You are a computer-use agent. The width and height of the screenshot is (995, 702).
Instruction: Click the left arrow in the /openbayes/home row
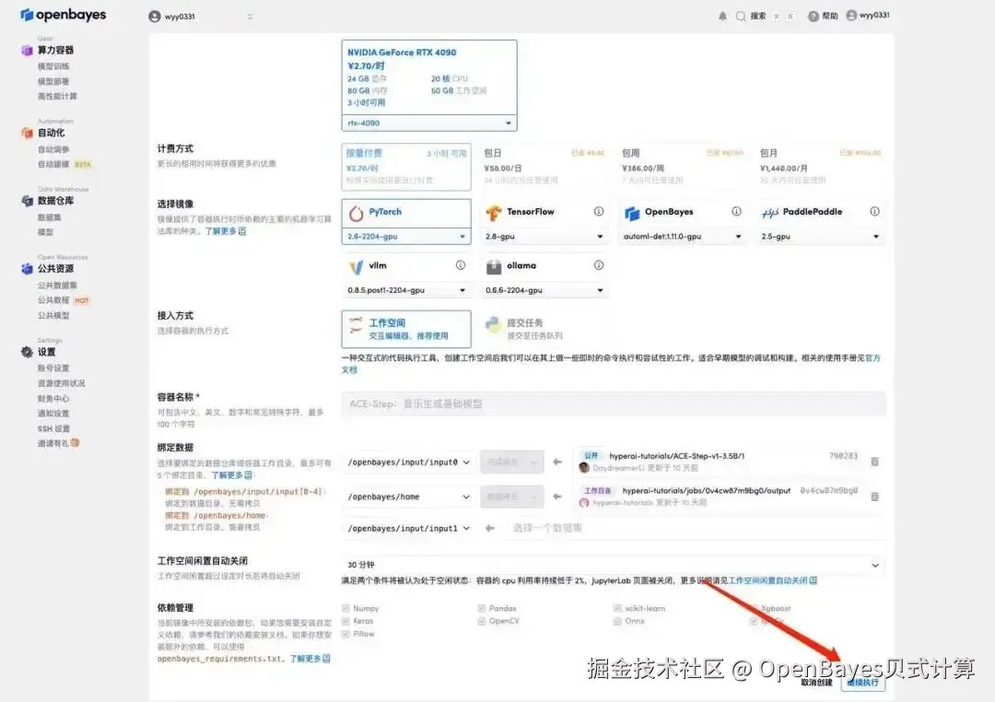click(x=557, y=497)
